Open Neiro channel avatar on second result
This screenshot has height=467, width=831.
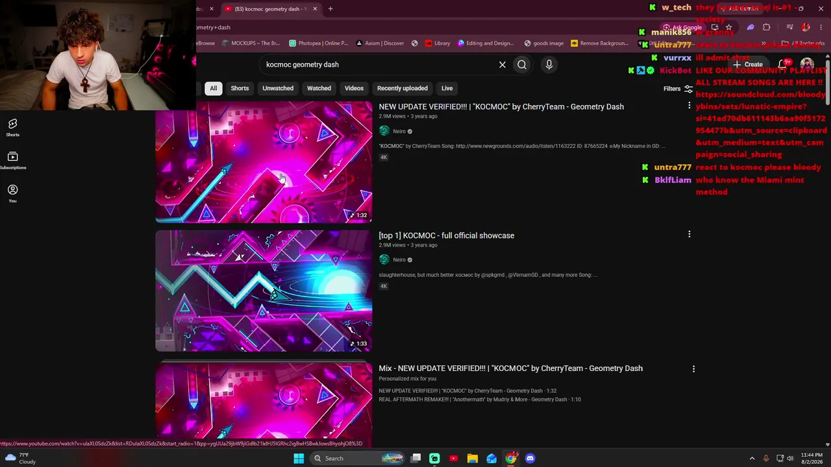coord(384,259)
